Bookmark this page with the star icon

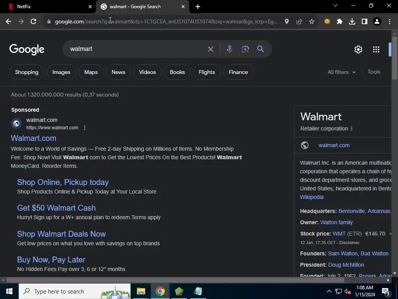click(x=312, y=22)
